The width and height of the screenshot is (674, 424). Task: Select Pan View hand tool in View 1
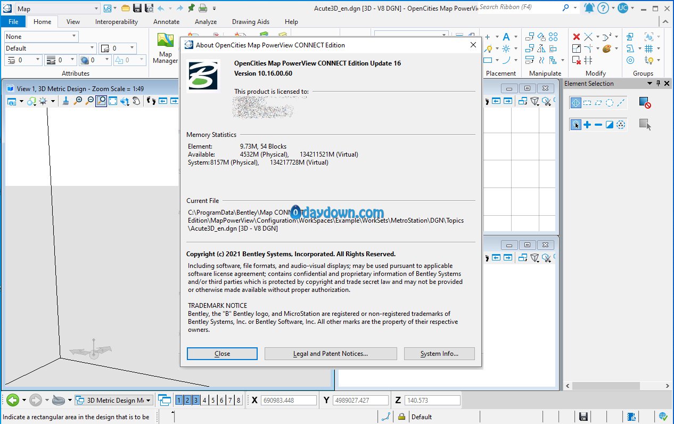point(136,101)
